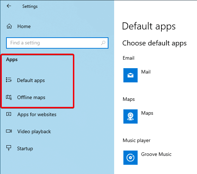Screen dimensions: 197x174
Task: Go to Apps for websites page
Action: point(37,114)
